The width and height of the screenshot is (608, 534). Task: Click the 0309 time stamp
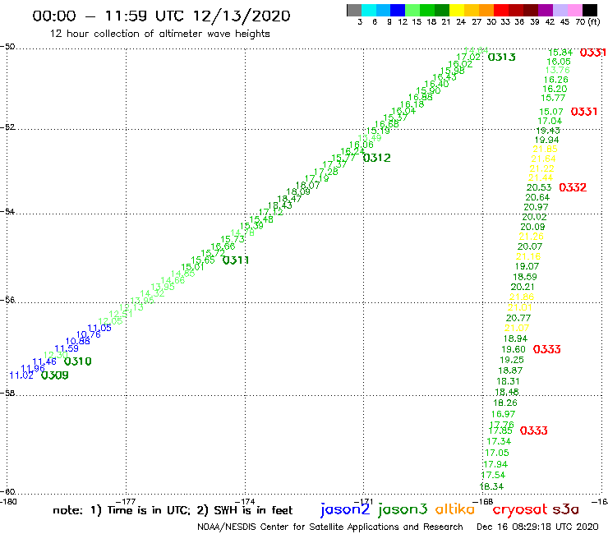55,375
